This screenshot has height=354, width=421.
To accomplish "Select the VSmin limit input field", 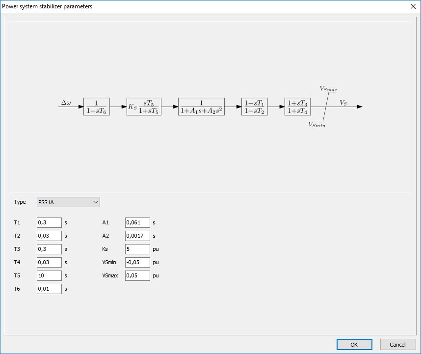I will click(137, 262).
